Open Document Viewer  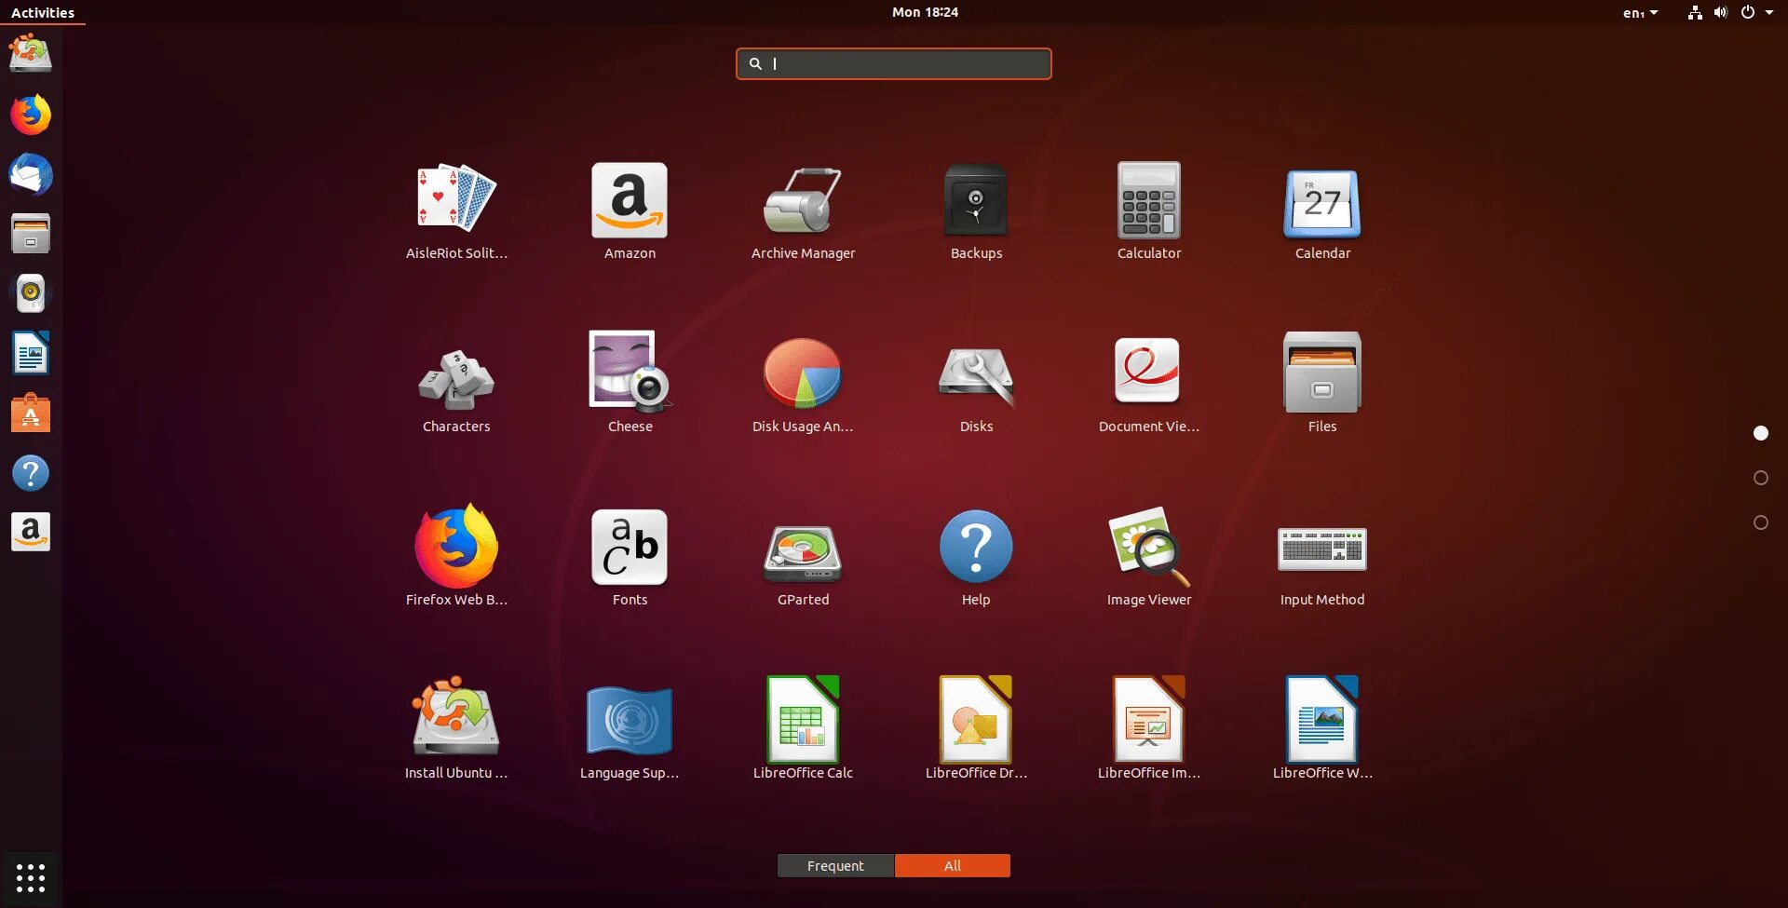point(1149,386)
